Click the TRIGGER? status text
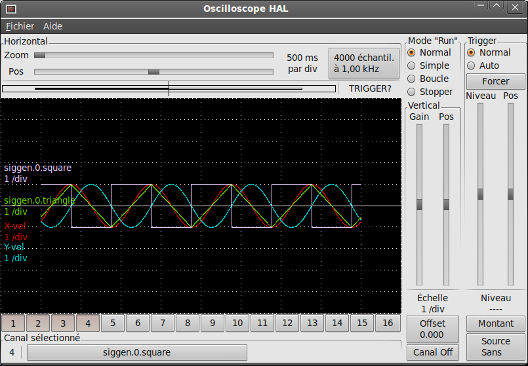The image size is (528, 366). click(370, 89)
